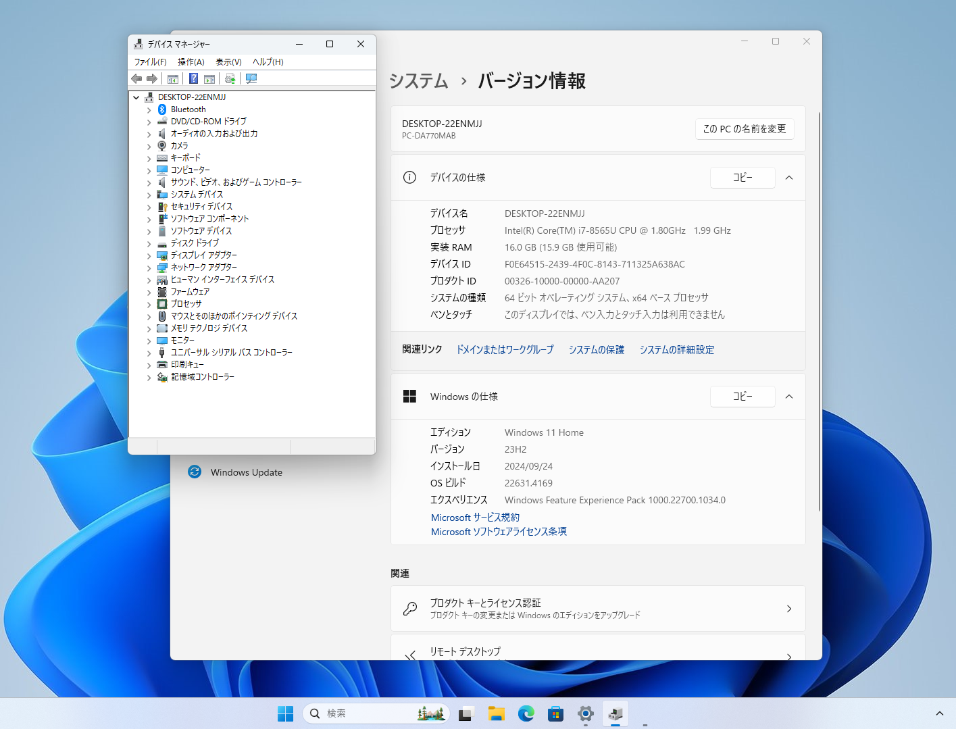Open the 表示(V) menu
Image resolution: width=956 pixels, height=729 pixels.
[228, 61]
